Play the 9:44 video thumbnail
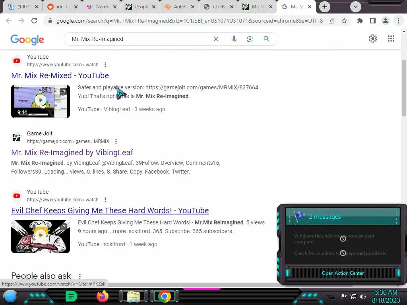This screenshot has width=407, height=305. coord(41,101)
